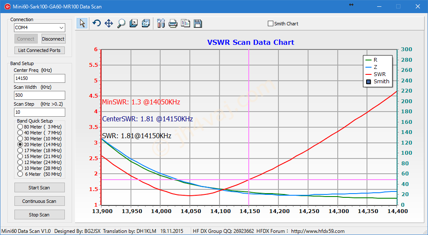Click 'HF DX Group QQ: 26923662' status text
The width and height of the screenshot is (428, 235).
223,231
